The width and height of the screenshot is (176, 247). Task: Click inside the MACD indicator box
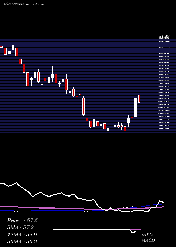(x=97, y=229)
